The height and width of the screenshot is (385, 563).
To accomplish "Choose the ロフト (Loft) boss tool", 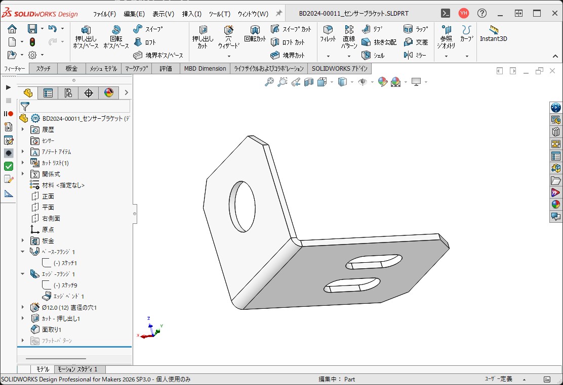I will pyautogui.click(x=145, y=42).
